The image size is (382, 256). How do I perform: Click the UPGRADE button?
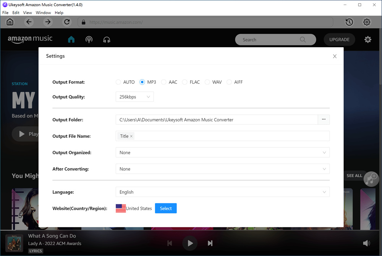[339, 40]
